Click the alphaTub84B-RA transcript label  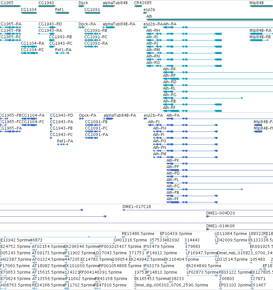click(119, 24)
